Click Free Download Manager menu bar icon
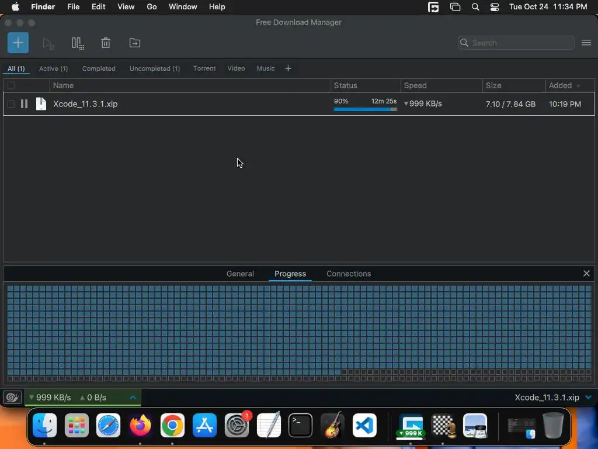This screenshot has height=449, width=598. (x=433, y=7)
